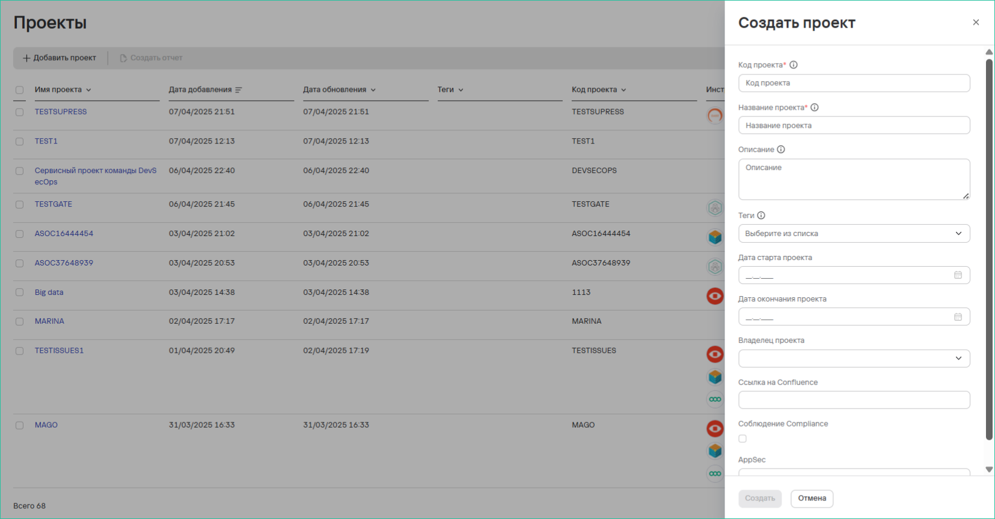
Task: Open calendar for Дата окончания проекта
Action: coord(958,317)
